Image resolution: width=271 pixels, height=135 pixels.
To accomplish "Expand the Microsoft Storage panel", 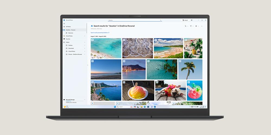I will pos(85,100).
